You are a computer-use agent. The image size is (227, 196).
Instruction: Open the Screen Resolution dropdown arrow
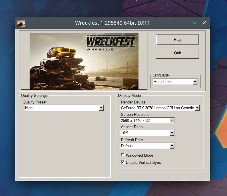coord(172,120)
